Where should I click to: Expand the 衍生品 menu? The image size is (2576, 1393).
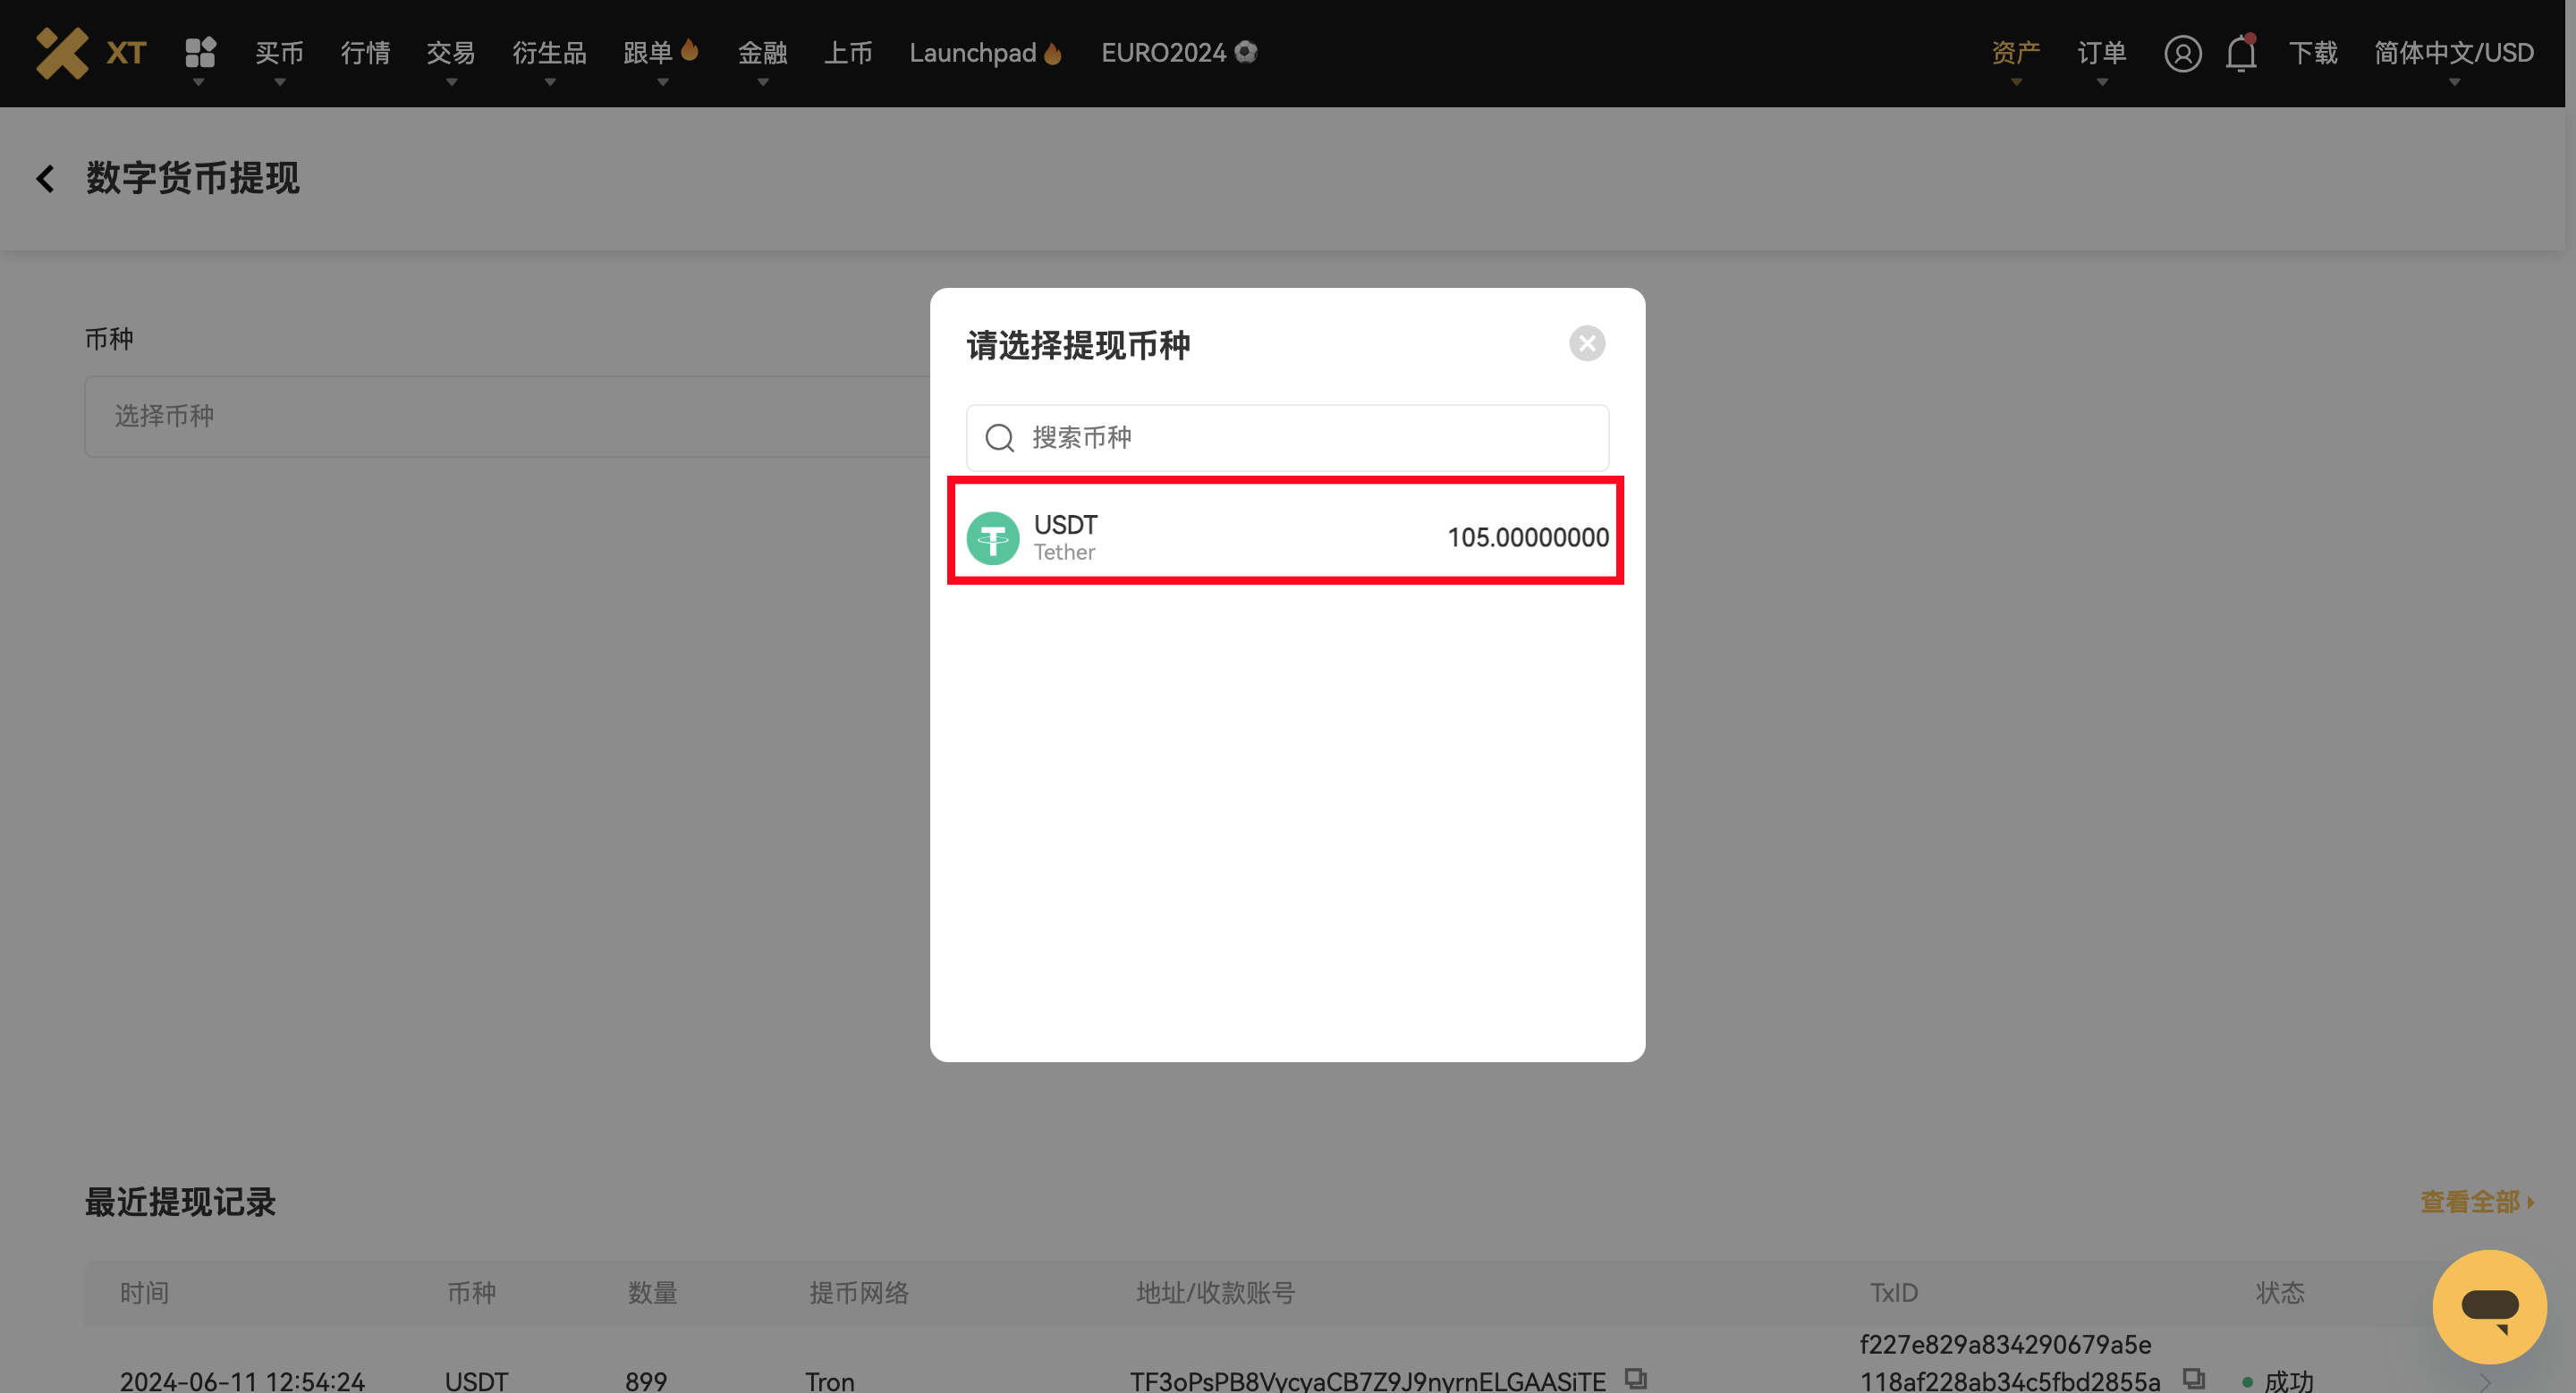[x=549, y=53]
